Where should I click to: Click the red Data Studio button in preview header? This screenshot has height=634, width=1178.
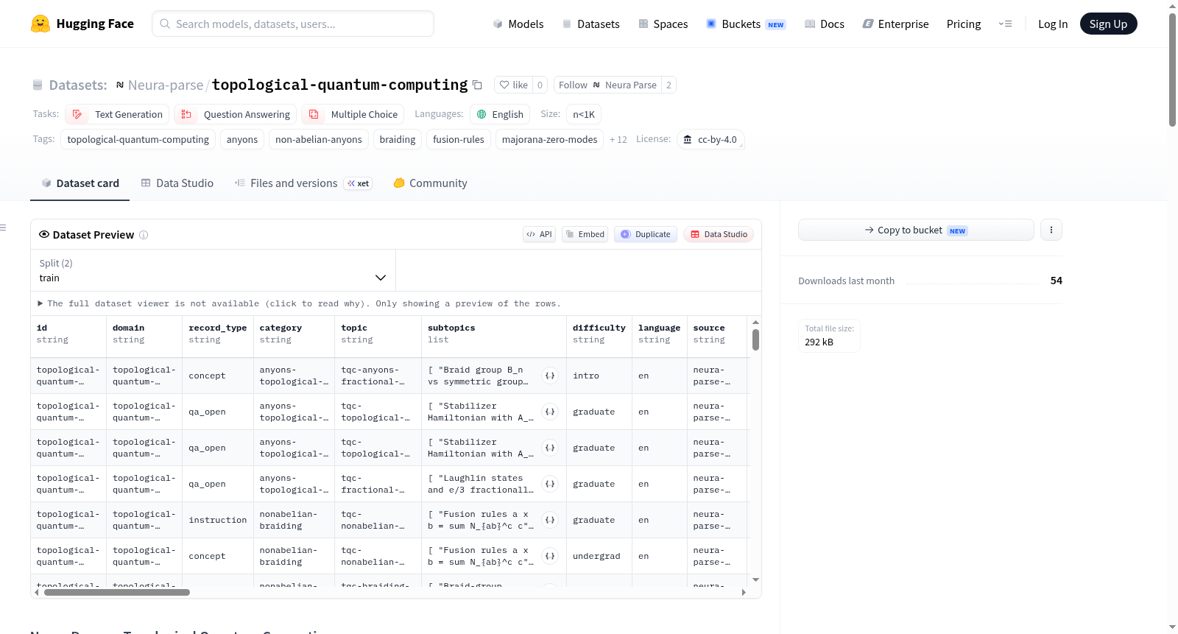pos(719,234)
